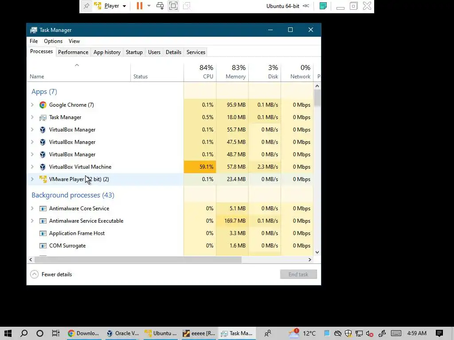Viewport: 454px width, 340px height.
Task: Open the power options arrow beside Pause
Action: (149, 6)
